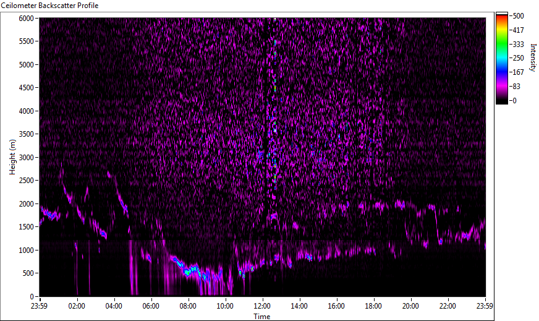The image size is (539, 321).
Task: Click the 02:00 time axis label
Action: coord(77,306)
